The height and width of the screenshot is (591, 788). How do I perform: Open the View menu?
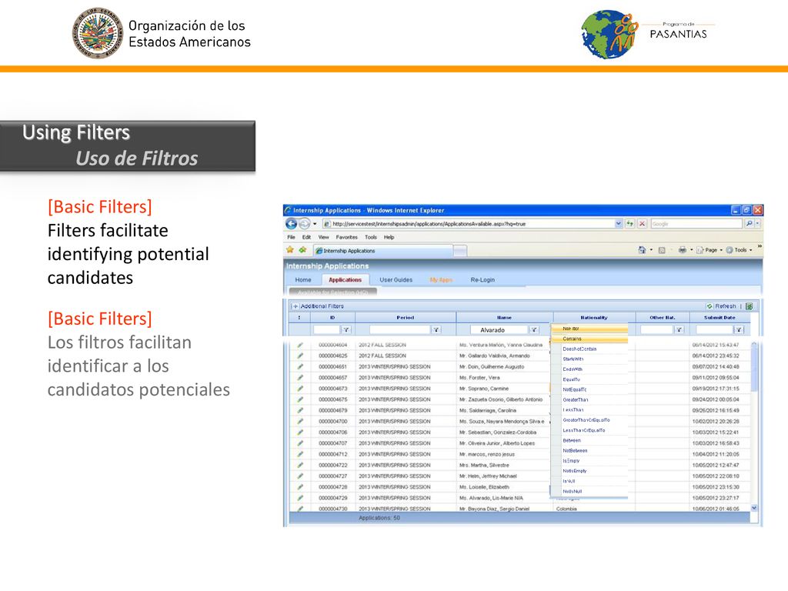point(324,237)
